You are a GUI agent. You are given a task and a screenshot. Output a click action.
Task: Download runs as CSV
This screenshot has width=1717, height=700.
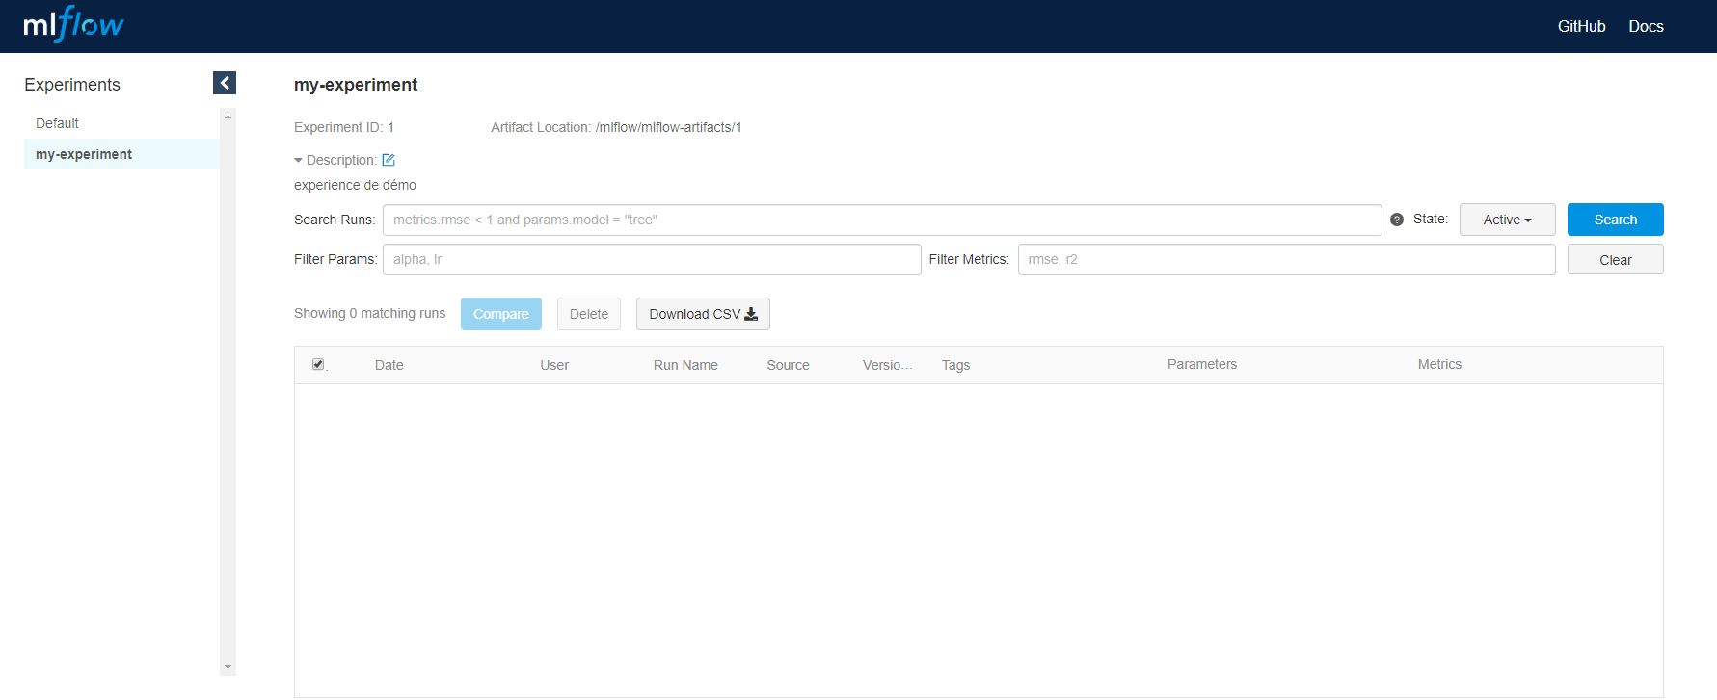pos(703,314)
